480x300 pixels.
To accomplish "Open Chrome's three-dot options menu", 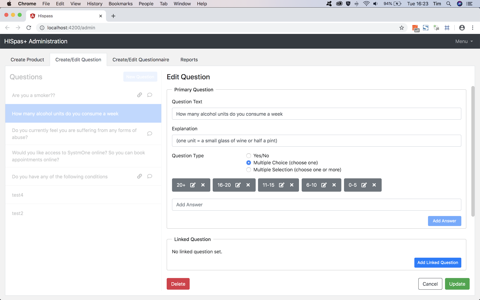I will pyautogui.click(x=473, y=28).
